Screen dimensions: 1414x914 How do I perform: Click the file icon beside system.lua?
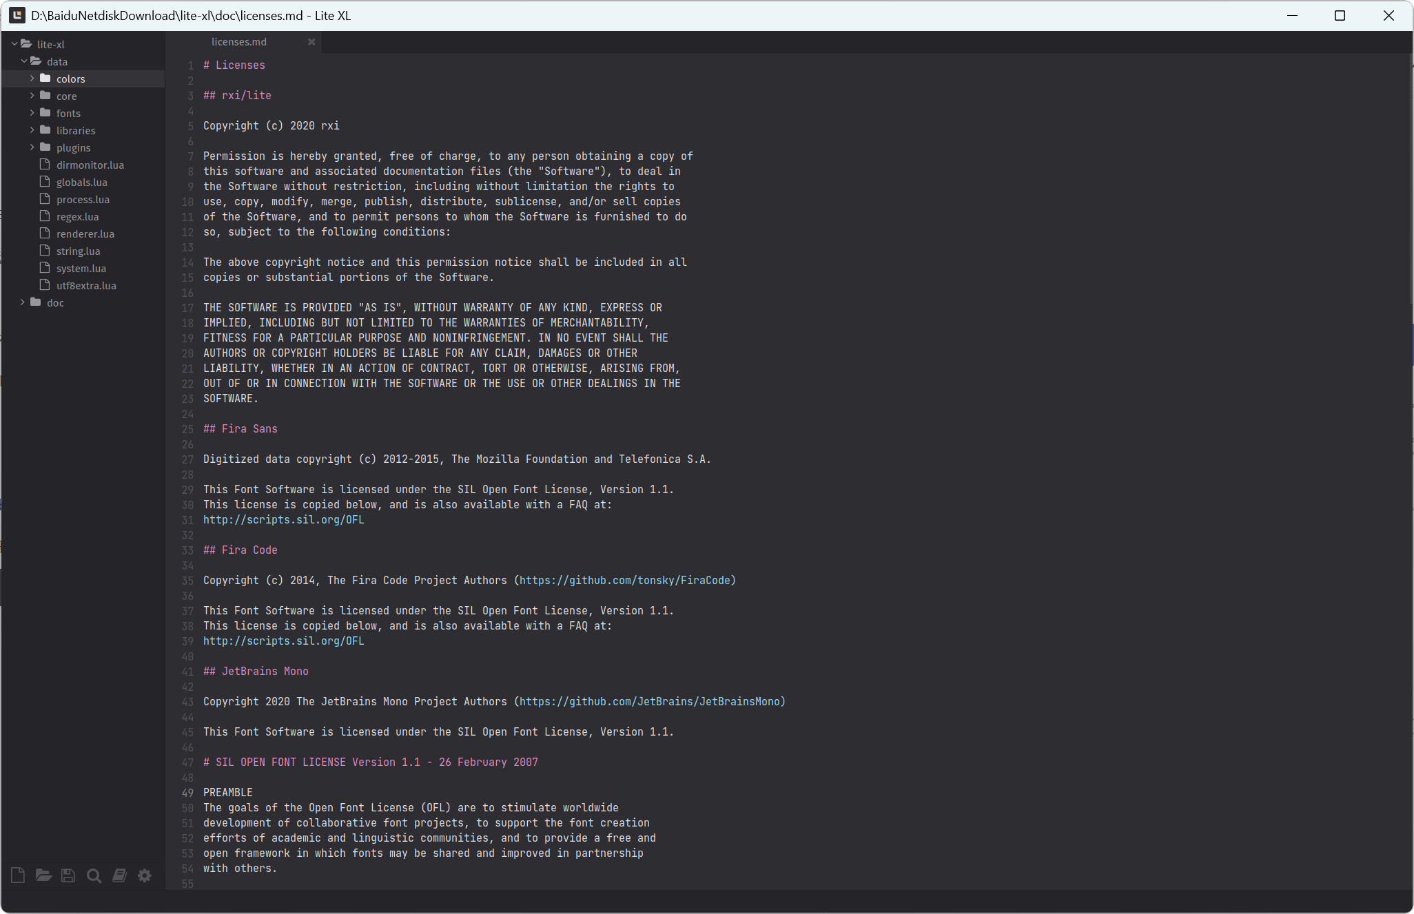coord(45,268)
